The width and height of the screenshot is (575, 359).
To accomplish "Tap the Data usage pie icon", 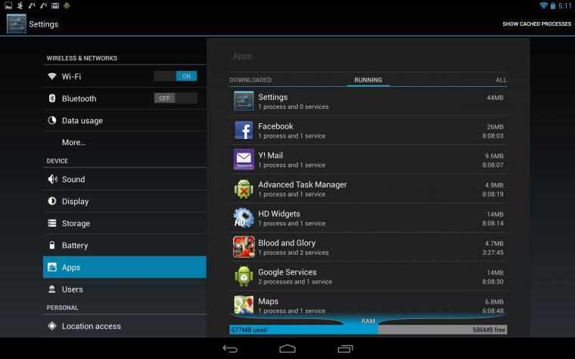I will tap(52, 120).
